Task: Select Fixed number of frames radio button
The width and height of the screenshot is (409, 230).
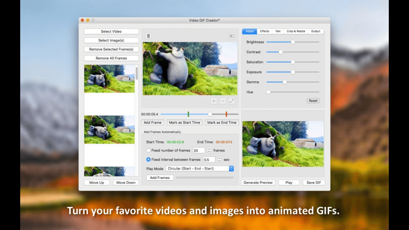Action: [149, 150]
